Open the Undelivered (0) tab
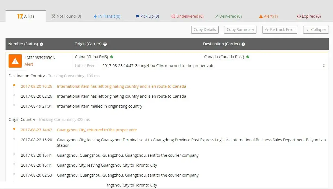 (x=187, y=16)
